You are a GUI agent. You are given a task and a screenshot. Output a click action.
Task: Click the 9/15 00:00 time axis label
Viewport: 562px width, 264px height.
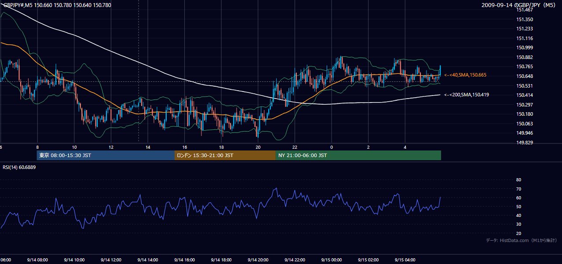[332, 260]
